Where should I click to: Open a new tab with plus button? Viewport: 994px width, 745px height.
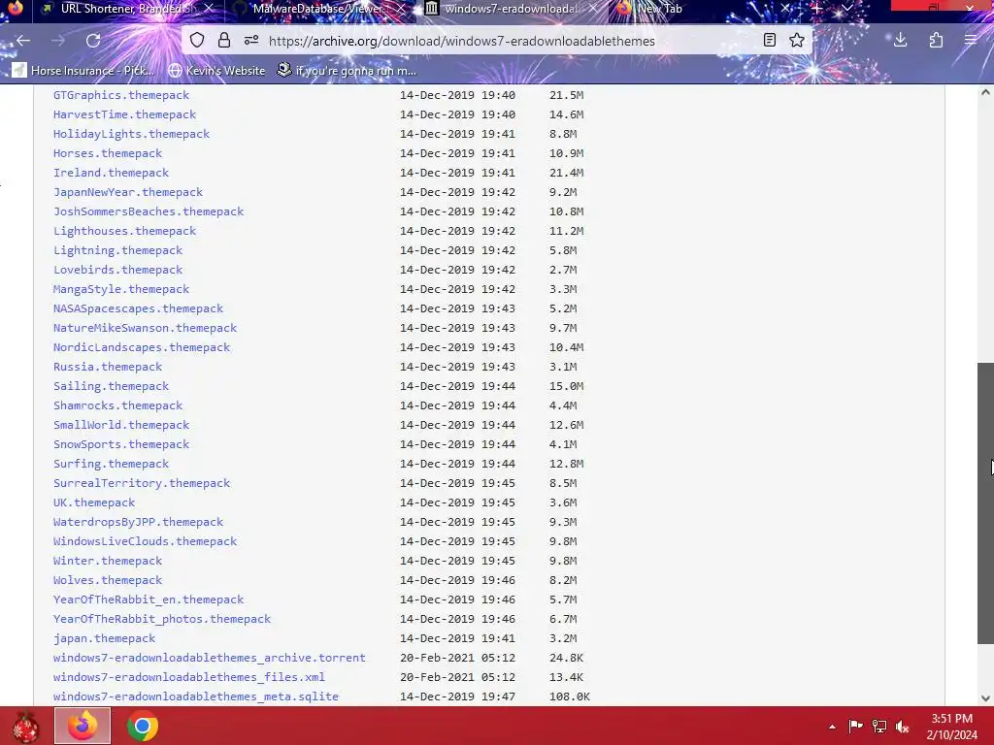pyautogui.click(x=817, y=8)
